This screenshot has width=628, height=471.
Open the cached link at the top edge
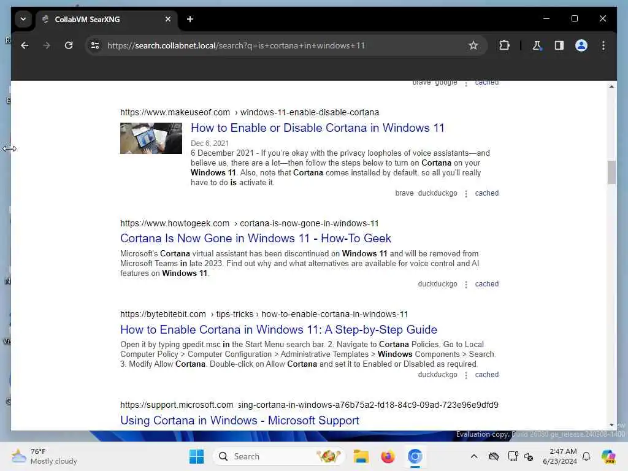pos(486,83)
